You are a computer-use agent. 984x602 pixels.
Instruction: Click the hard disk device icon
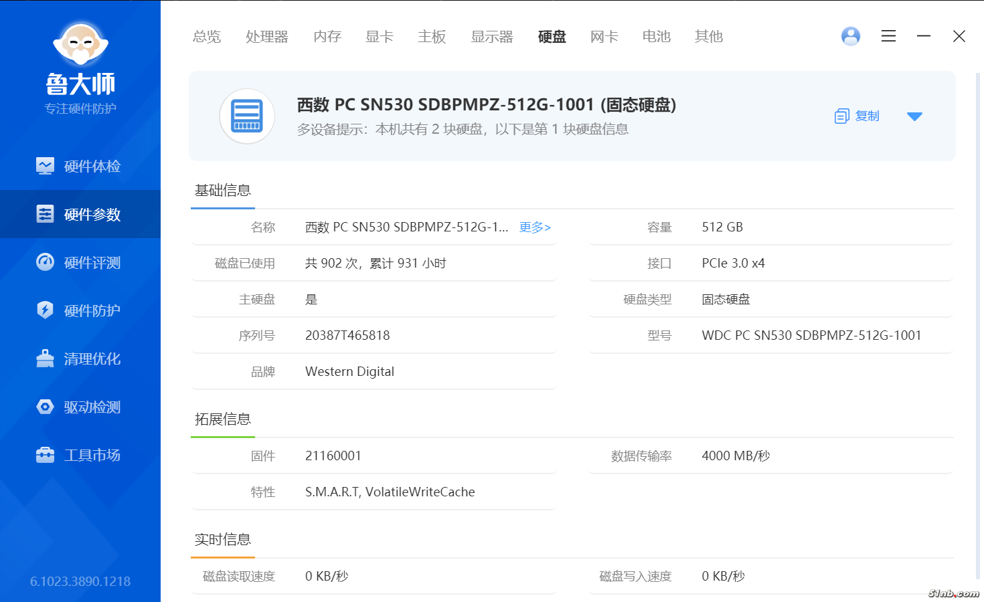click(x=247, y=116)
